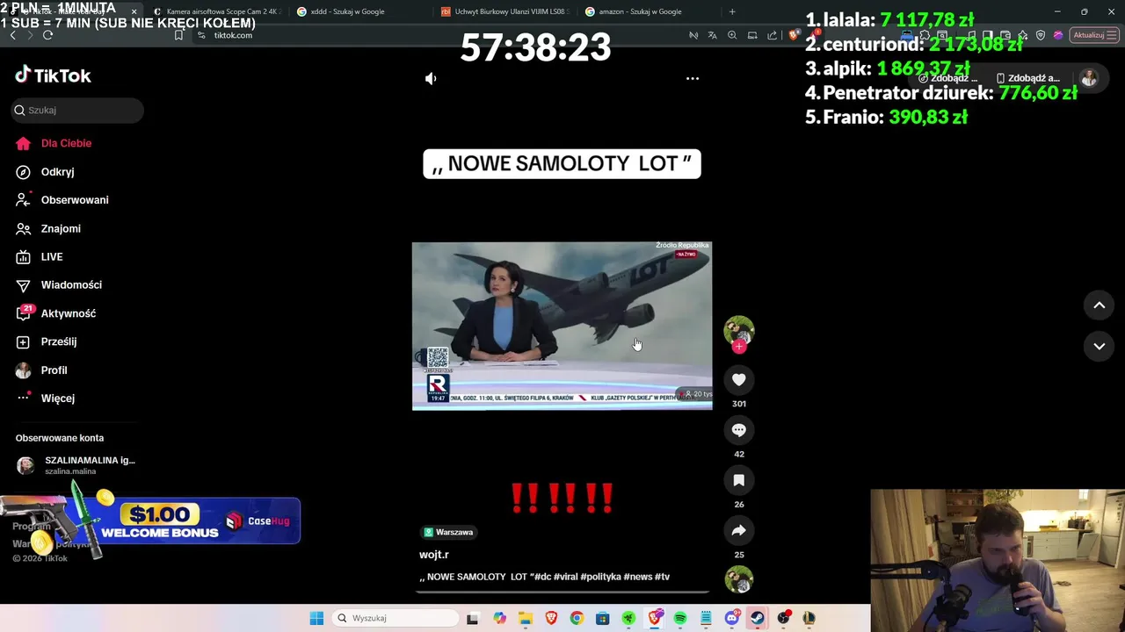This screenshot has width=1125, height=632.
Task: Switch to the Kamera airsoftowa Scope Cam tab
Action: pyautogui.click(x=220, y=11)
